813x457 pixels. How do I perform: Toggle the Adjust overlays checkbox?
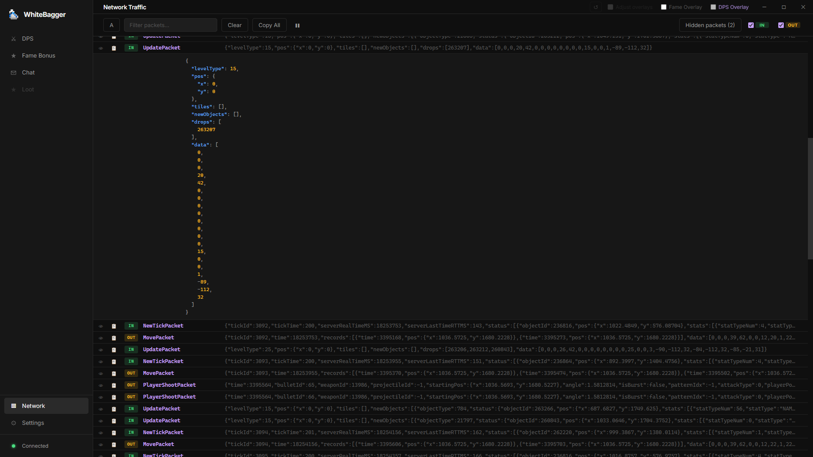[610, 7]
